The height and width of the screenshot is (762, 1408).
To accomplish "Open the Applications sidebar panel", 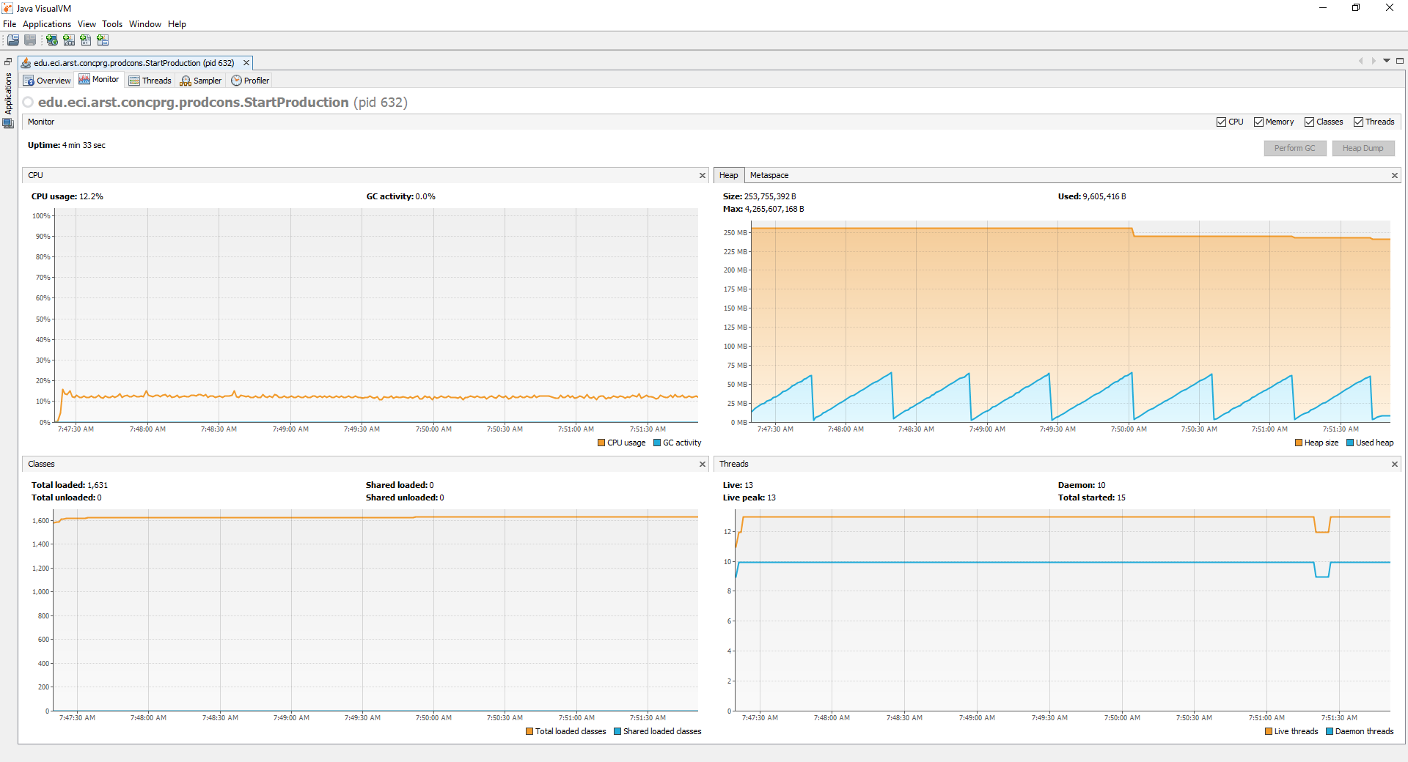I will point(8,94).
